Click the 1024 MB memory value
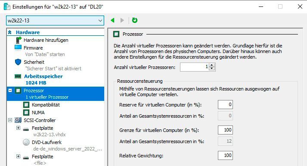Screen dimensions: 307x166 pos(36,83)
